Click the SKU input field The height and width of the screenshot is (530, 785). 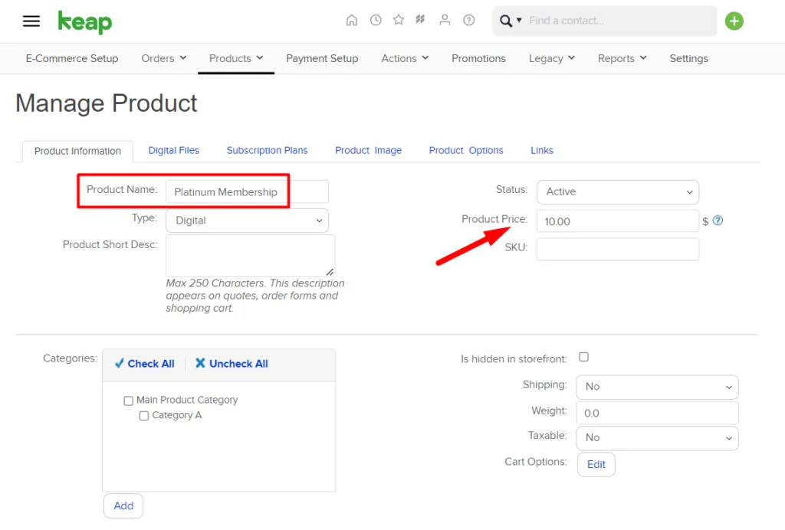617,249
